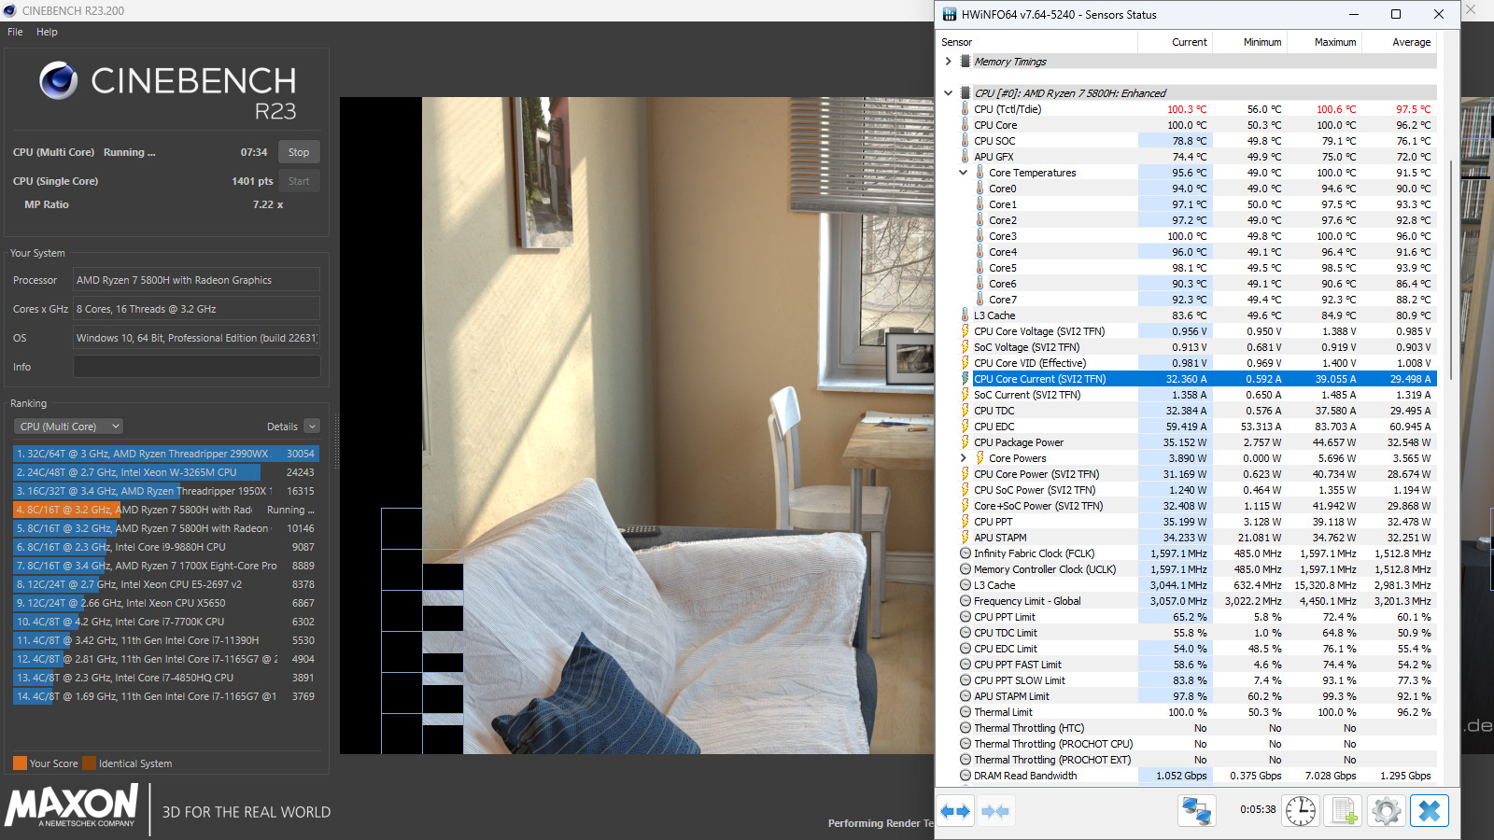Stop the running multi core test

pyautogui.click(x=299, y=152)
